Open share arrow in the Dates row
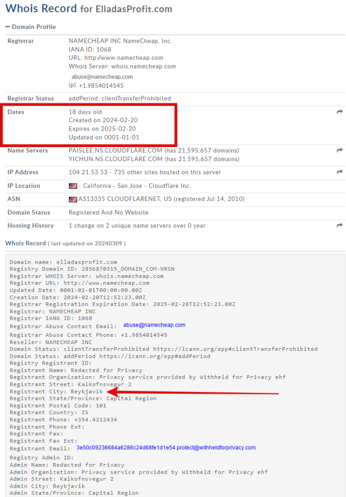Screen dimensions: 346x497 [340, 112]
